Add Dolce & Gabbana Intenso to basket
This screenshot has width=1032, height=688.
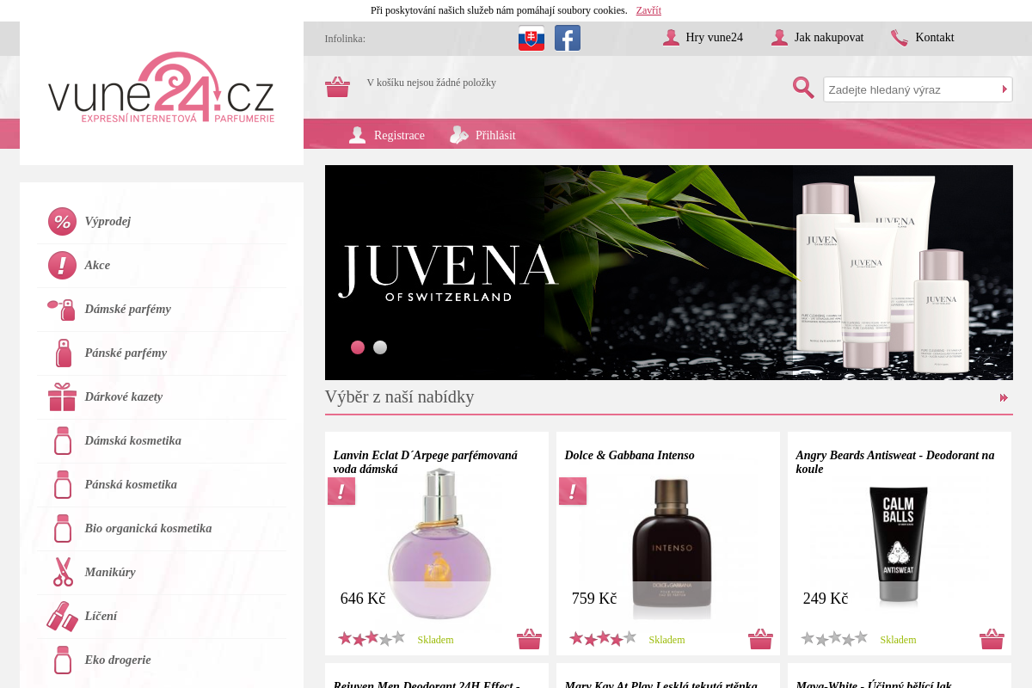(x=760, y=639)
